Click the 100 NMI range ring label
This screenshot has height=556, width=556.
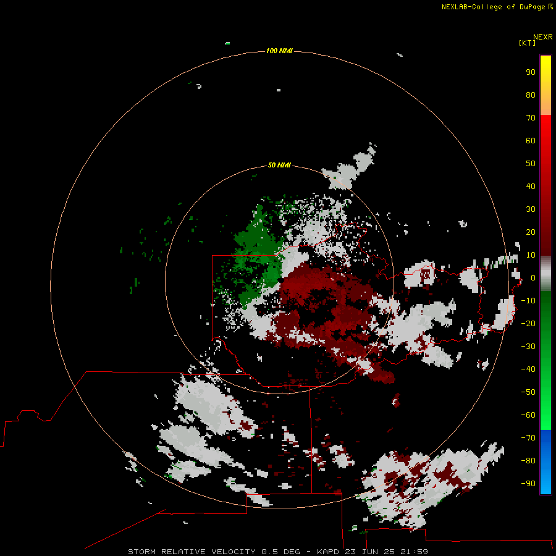[x=279, y=51]
